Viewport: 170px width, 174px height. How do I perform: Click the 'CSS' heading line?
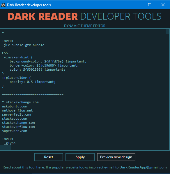point(5,53)
